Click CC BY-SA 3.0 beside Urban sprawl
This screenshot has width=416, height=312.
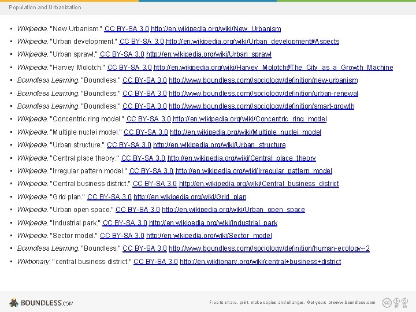tap(122, 54)
